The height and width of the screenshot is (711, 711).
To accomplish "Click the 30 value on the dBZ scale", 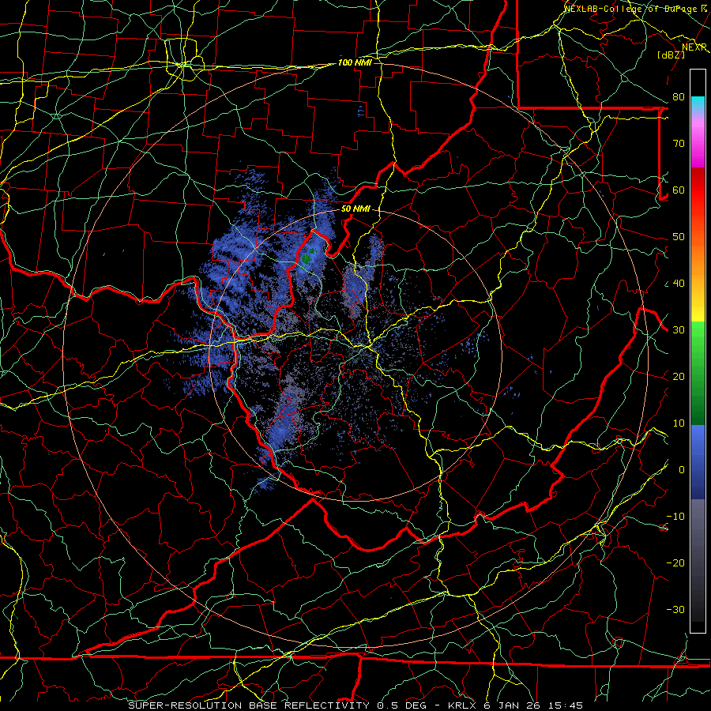I will 679,330.
